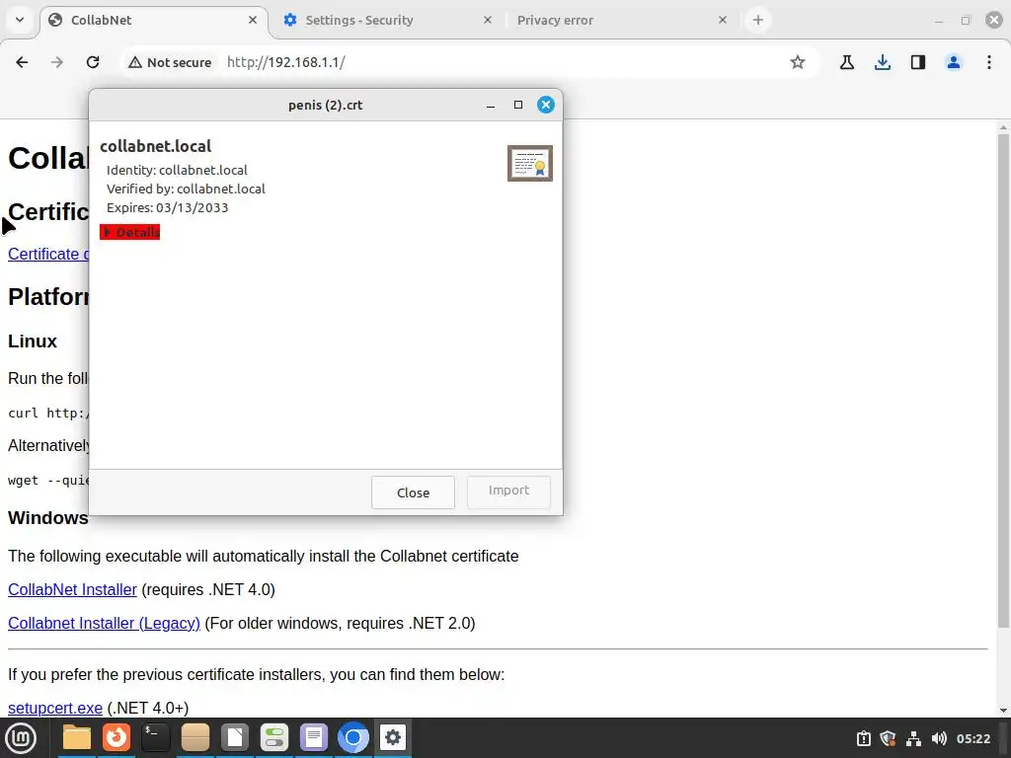
Task: Open a new browser tab
Action: click(757, 20)
